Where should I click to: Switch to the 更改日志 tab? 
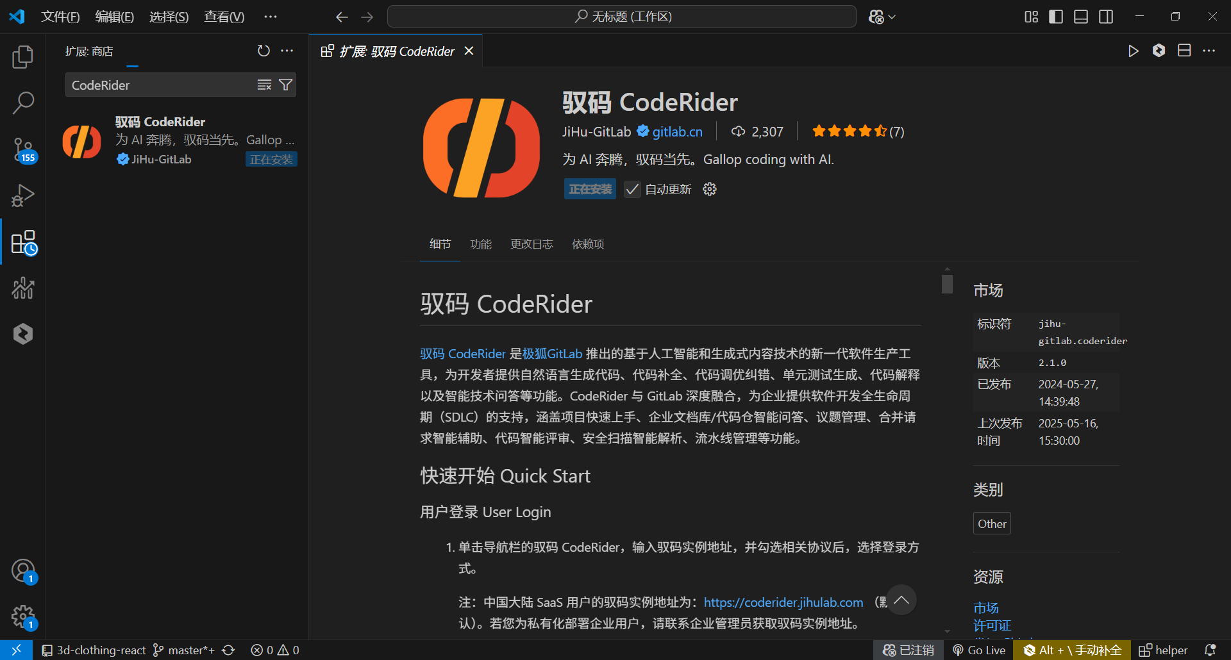coord(531,244)
